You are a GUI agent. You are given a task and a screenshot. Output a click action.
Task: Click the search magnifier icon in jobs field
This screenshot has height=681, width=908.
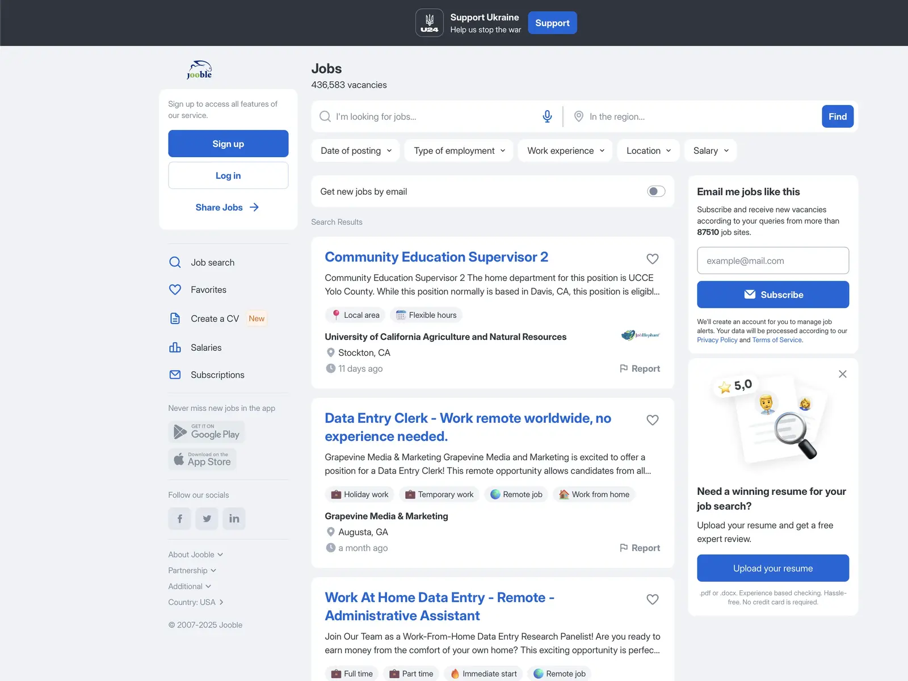(325, 116)
